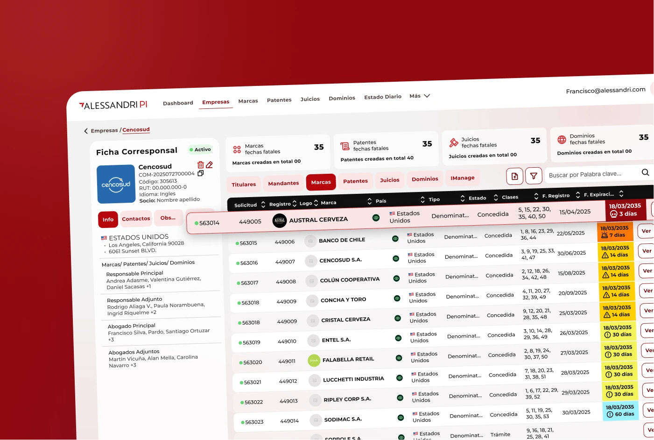
Task: Click the Cencosud S.A. row placeholder logo
Action: 311,261
